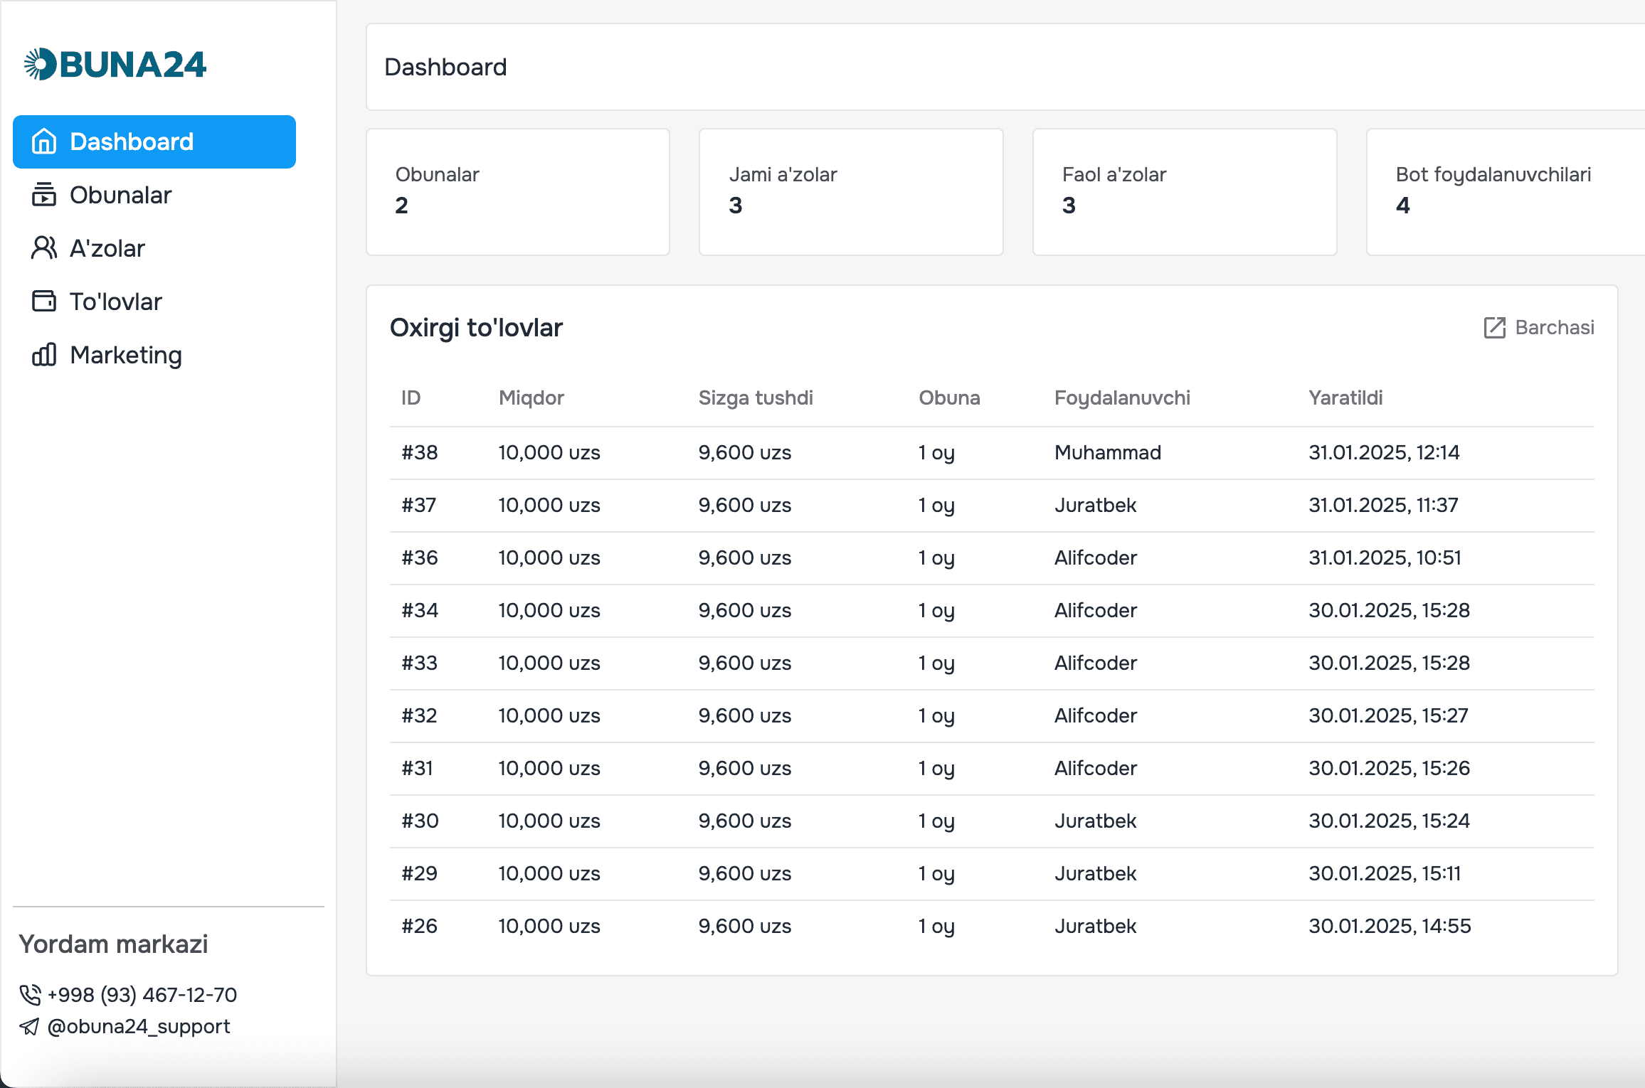Select payment ID #31
Image resolution: width=1645 pixels, height=1088 pixels.
point(418,768)
